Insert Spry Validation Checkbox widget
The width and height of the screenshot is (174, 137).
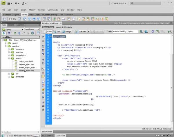[x=88, y=19]
